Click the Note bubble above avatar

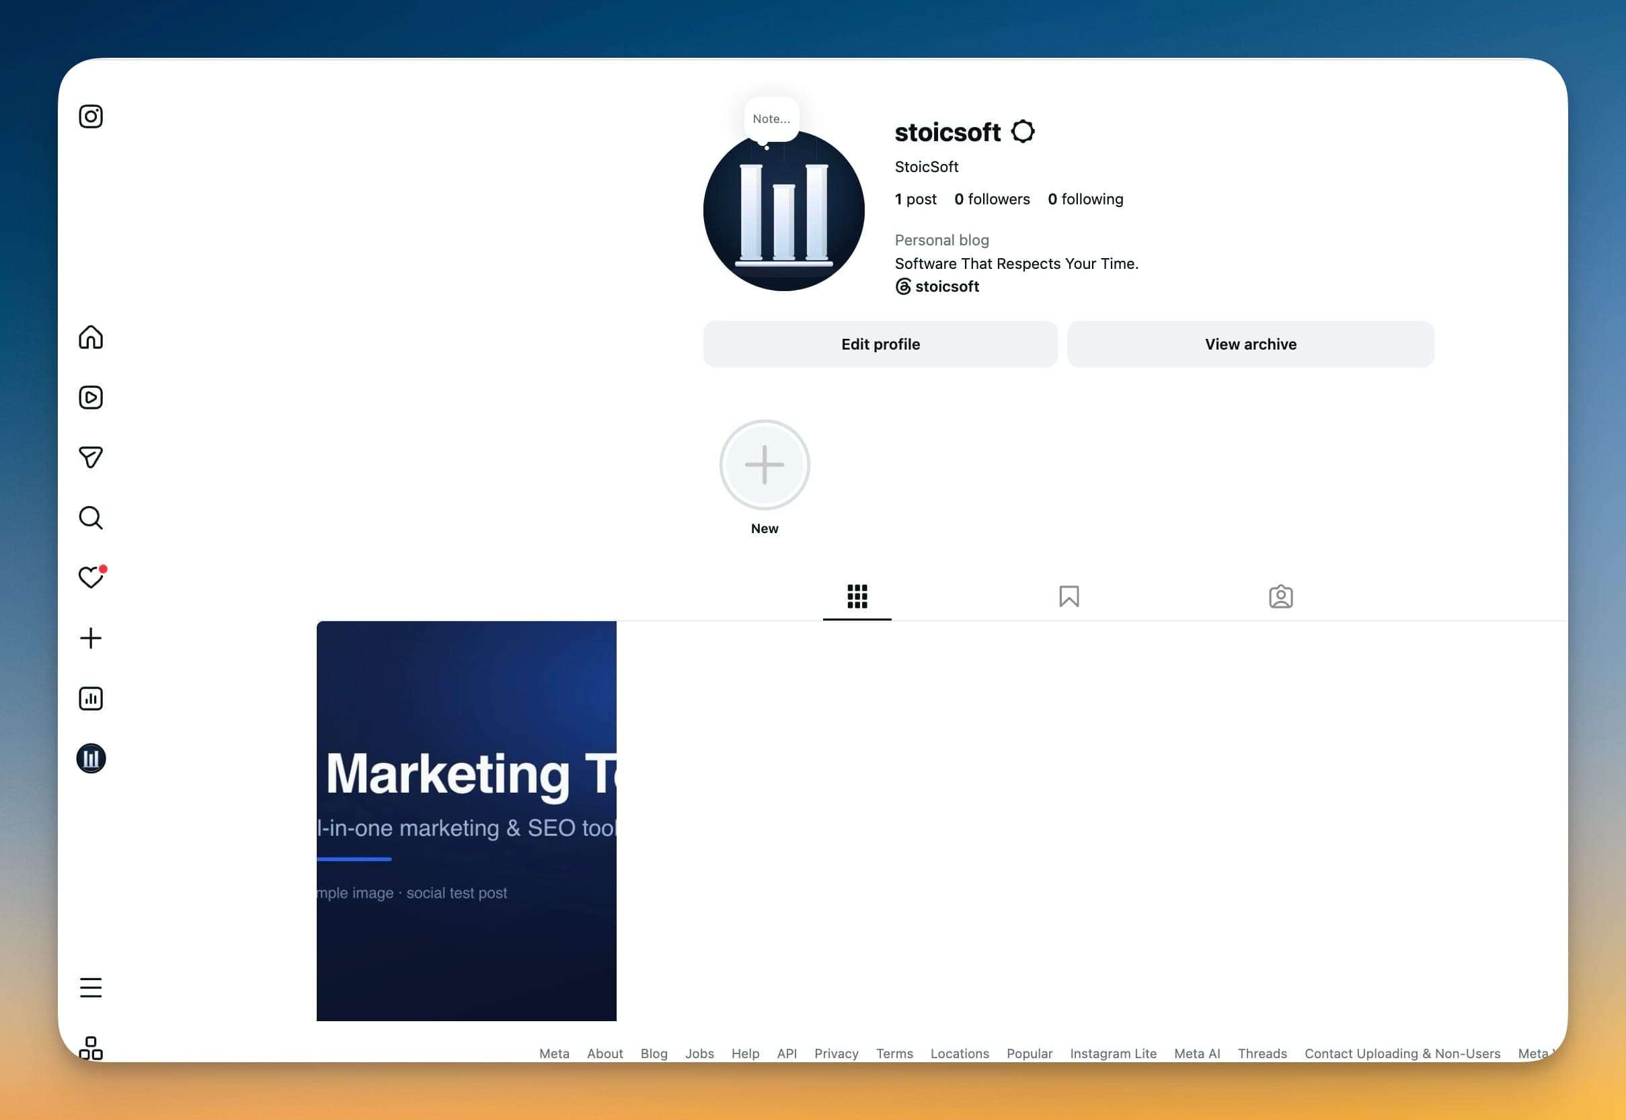click(771, 119)
